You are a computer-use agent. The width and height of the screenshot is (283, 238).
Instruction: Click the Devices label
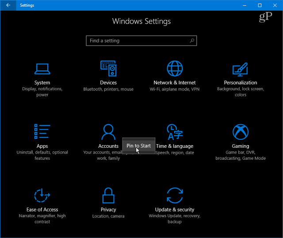pyautogui.click(x=108, y=83)
